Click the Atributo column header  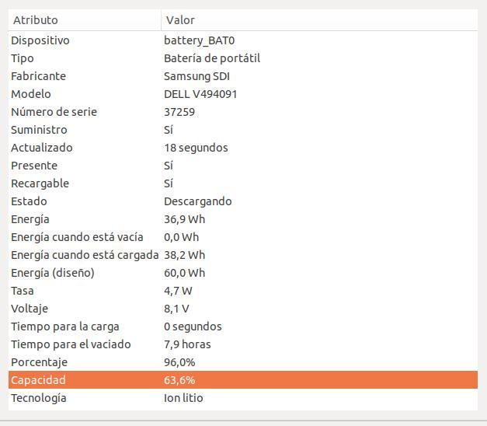click(x=85, y=20)
